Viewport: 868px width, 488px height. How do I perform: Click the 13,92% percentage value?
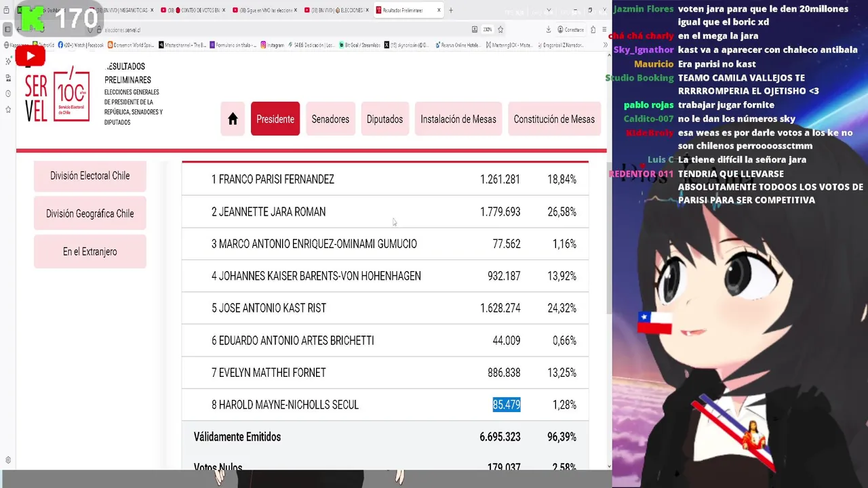561,276
